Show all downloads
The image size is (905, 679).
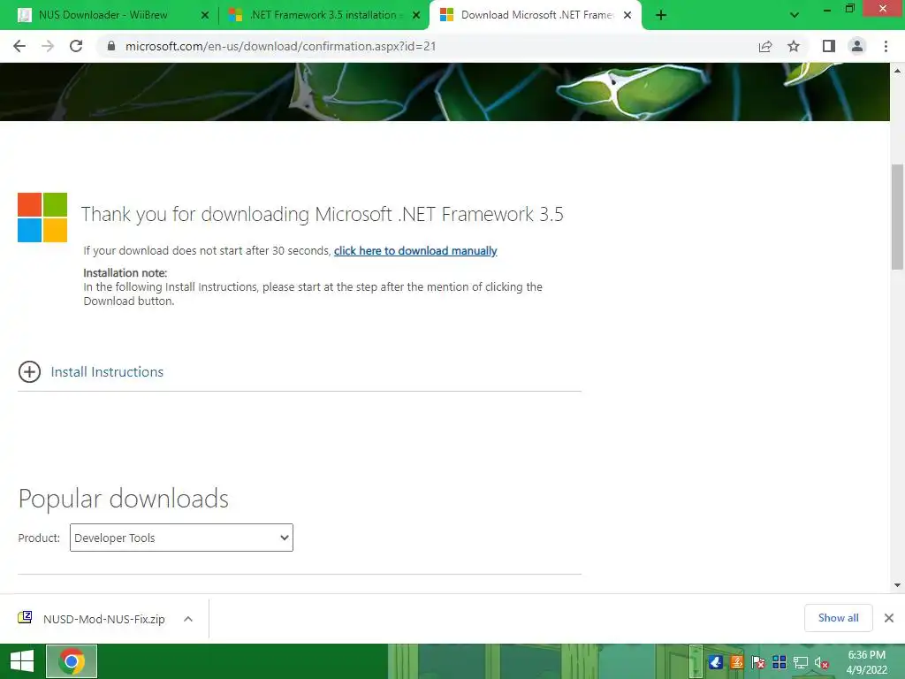838,618
